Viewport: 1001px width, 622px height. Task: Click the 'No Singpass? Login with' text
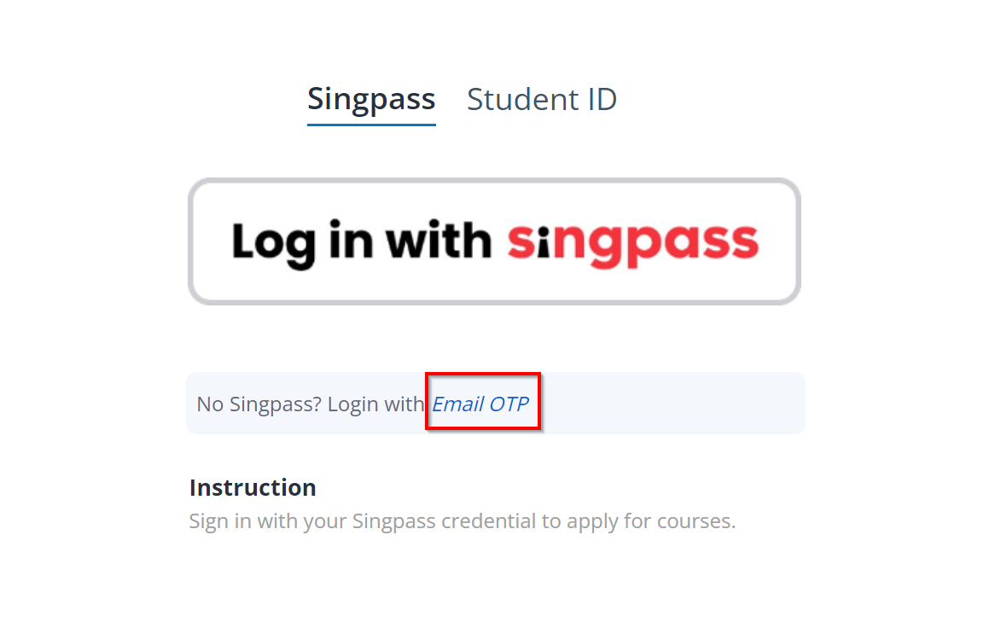(x=310, y=404)
